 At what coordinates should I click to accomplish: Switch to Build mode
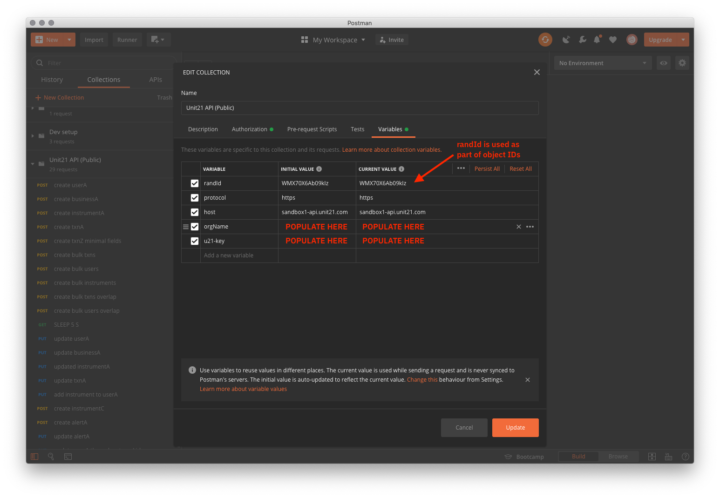(578, 457)
